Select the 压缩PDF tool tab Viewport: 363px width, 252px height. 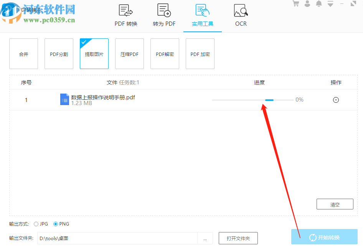coord(129,54)
